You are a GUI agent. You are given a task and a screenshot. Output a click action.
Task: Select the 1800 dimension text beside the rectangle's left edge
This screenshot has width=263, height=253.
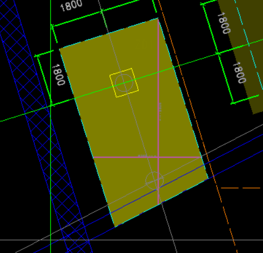pyautogui.click(x=58, y=75)
